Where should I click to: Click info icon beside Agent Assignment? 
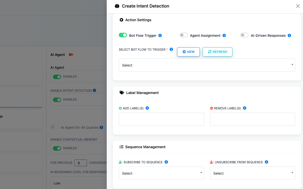224,36
